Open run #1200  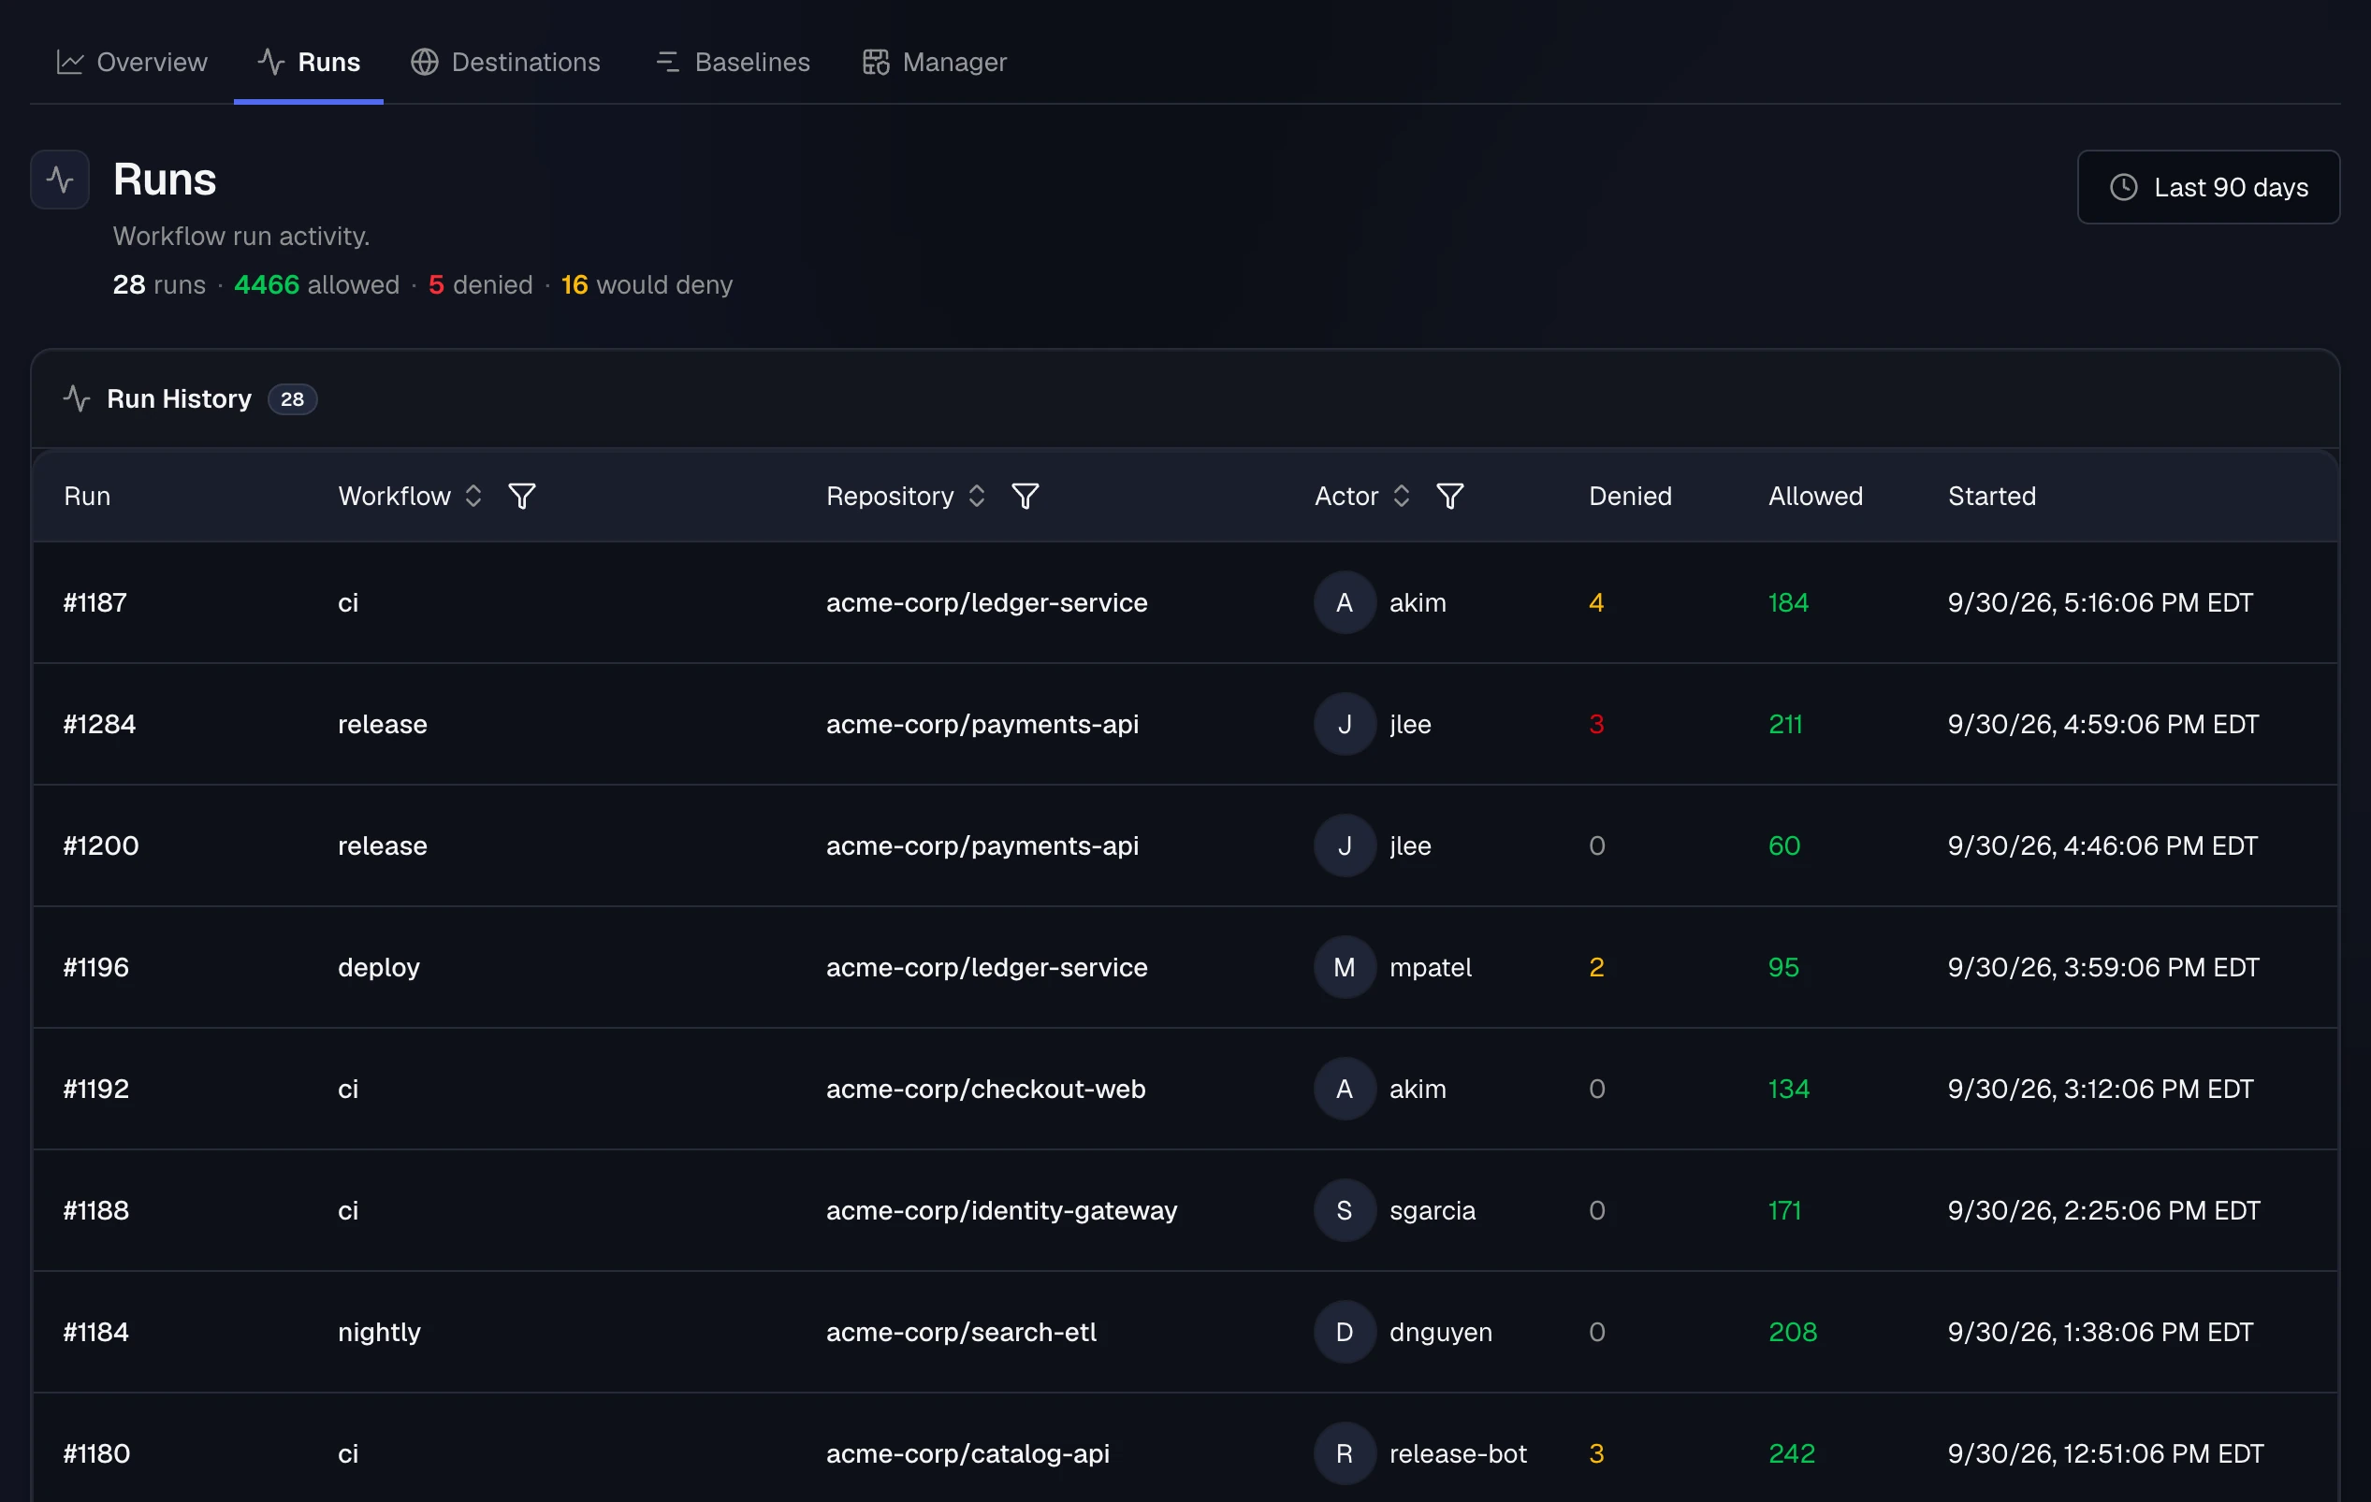click(101, 845)
